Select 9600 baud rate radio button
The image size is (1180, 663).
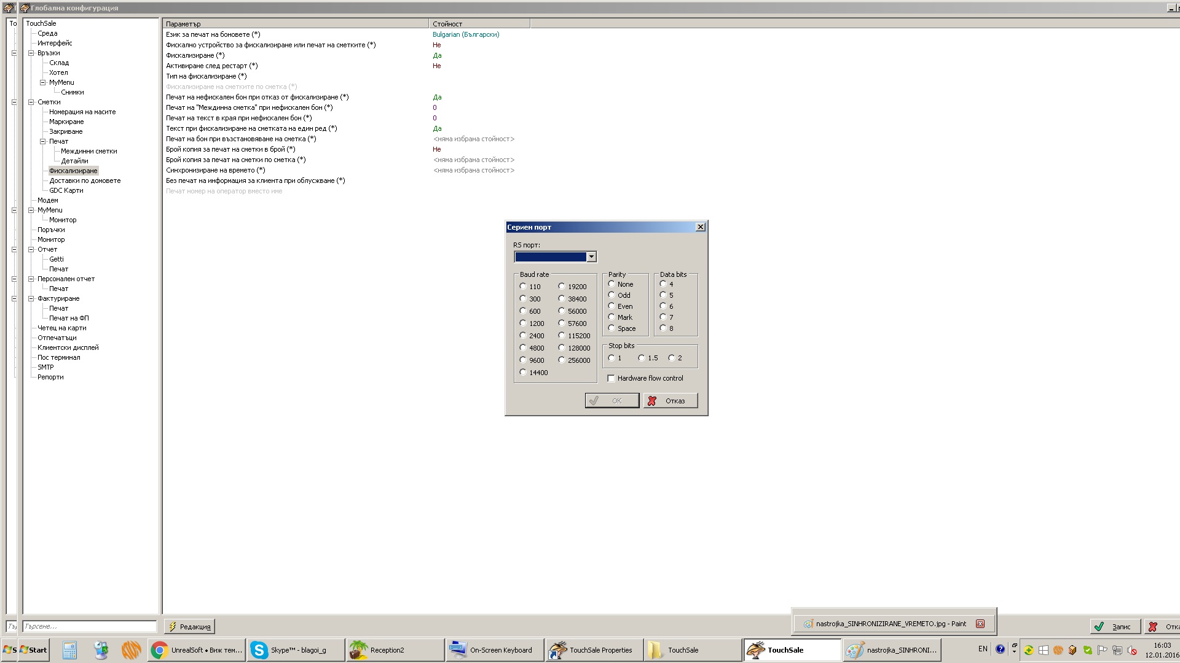[x=523, y=360]
